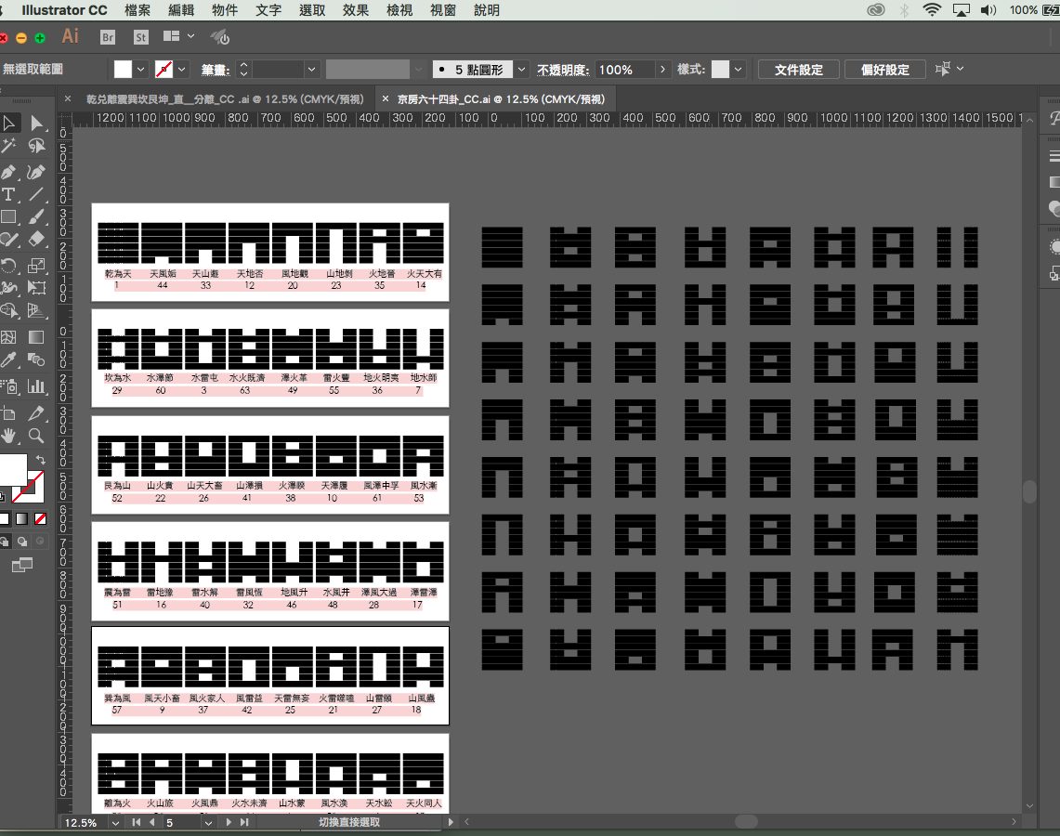This screenshot has height=836, width=1060.
Task: Switch to 乾兌離震巽坎艮坤 document tab
Action: click(x=225, y=98)
